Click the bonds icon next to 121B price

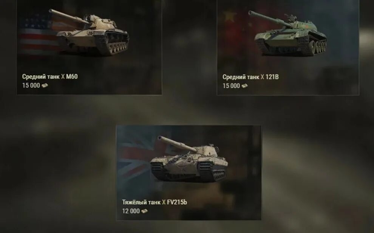click(244, 86)
